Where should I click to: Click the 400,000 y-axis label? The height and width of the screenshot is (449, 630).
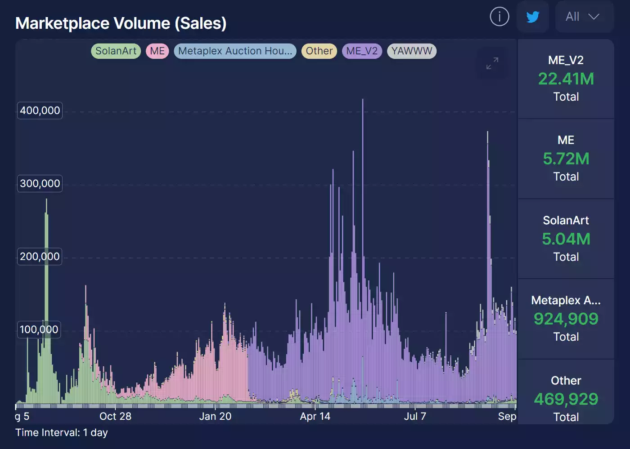click(x=40, y=111)
